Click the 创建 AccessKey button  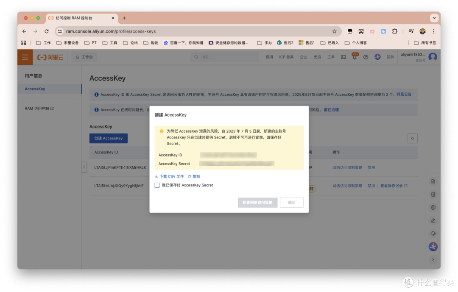pyautogui.click(x=109, y=139)
